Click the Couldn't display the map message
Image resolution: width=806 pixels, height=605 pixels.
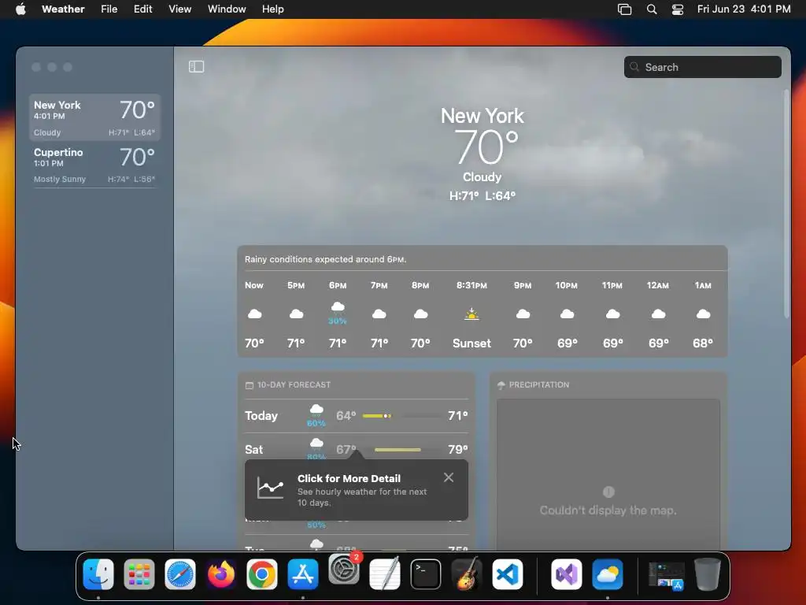pos(608,510)
